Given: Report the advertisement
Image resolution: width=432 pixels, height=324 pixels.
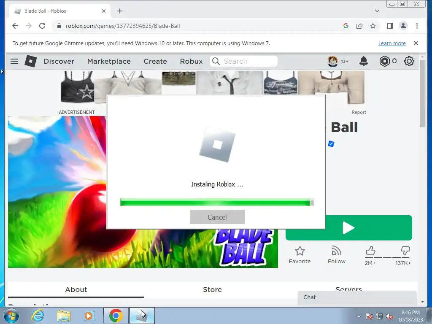Looking at the screenshot, I should [x=359, y=112].
